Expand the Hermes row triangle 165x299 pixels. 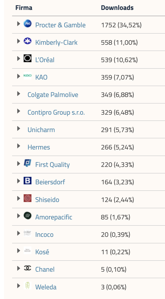(x=19, y=146)
